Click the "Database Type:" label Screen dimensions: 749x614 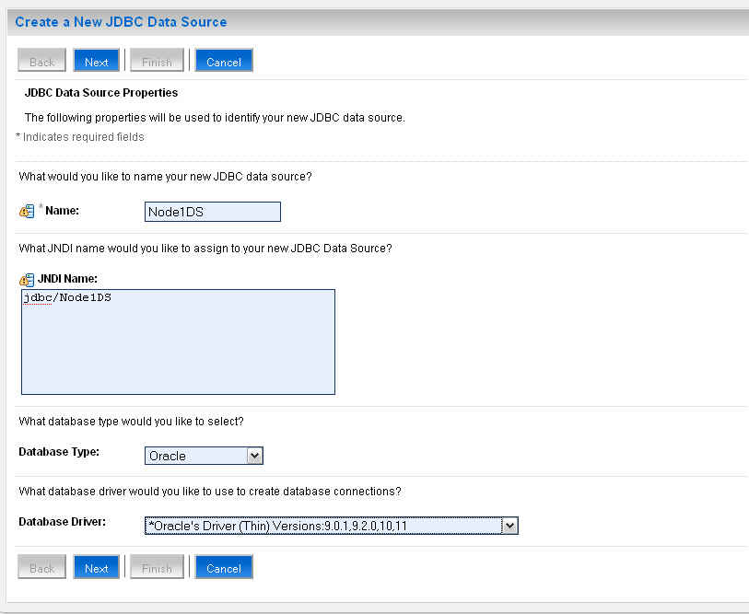coord(59,452)
